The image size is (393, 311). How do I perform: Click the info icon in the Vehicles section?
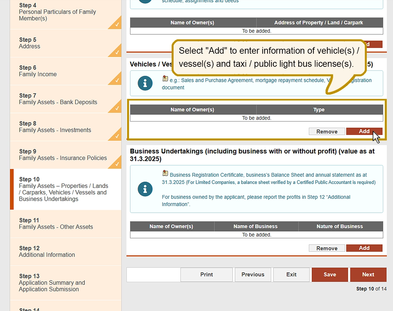click(145, 83)
